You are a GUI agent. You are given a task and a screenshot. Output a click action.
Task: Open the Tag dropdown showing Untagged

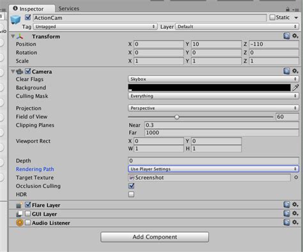pos(95,27)
